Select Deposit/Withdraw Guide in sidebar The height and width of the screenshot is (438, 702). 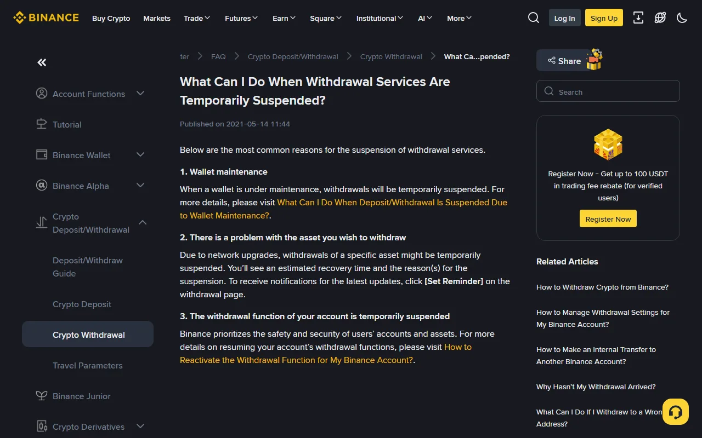[x=88, y=267]
